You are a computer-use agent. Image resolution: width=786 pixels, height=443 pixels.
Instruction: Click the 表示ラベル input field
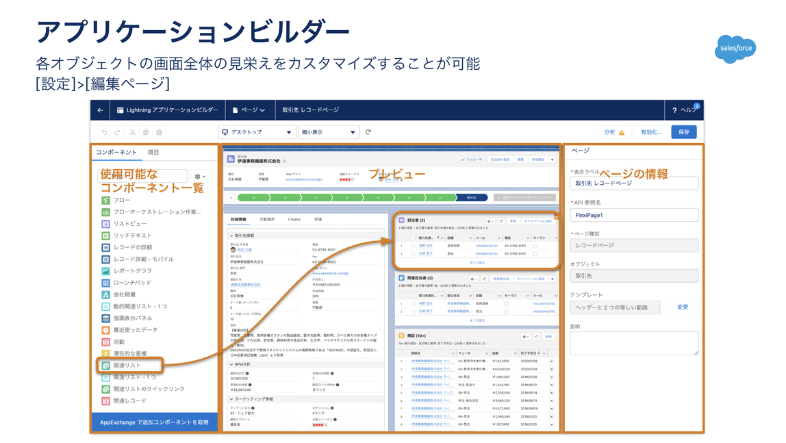(x=633, y=183)
